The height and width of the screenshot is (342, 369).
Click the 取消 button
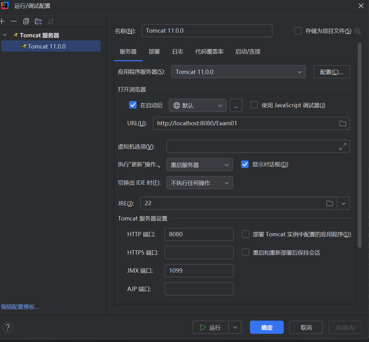[x=306, y=327]
